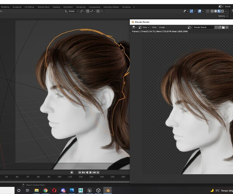
Task: Select material preview shading
Action: coord(219,11)
